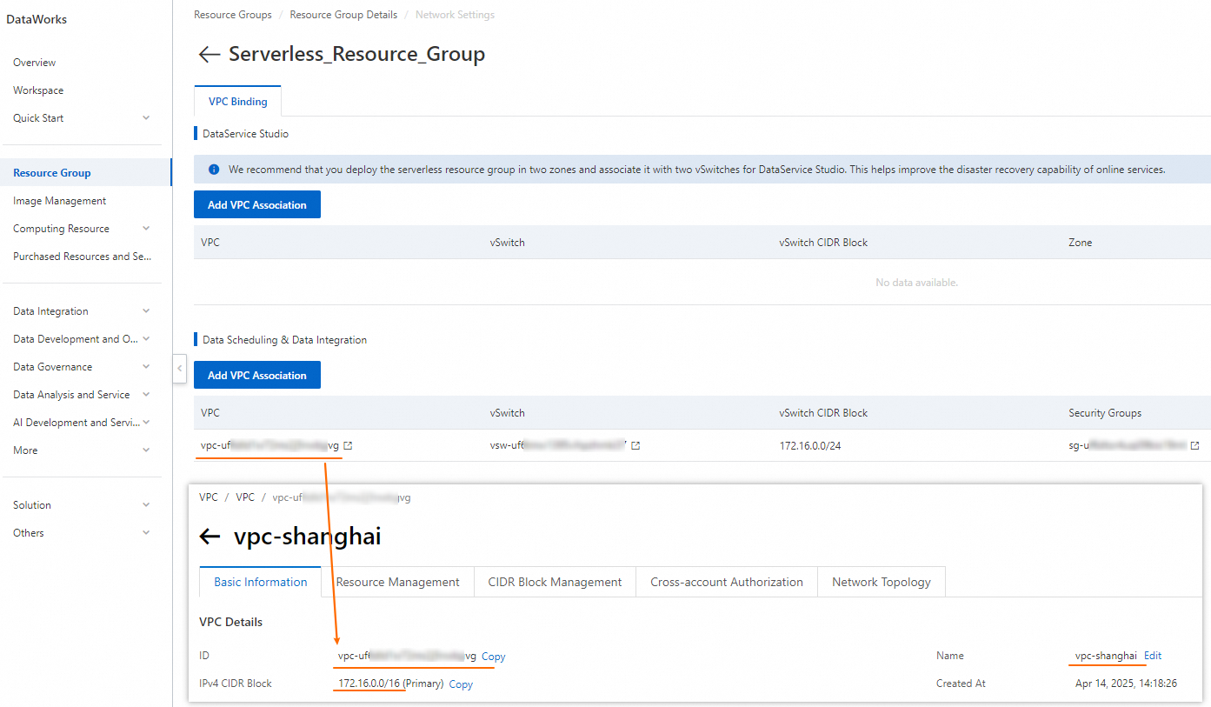Click Resource Groups breadcrumb
The width and height of the screenshot is (1211, 707).
click(x=233, y=15)
